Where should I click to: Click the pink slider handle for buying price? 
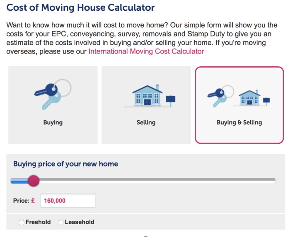pos(34,181)
